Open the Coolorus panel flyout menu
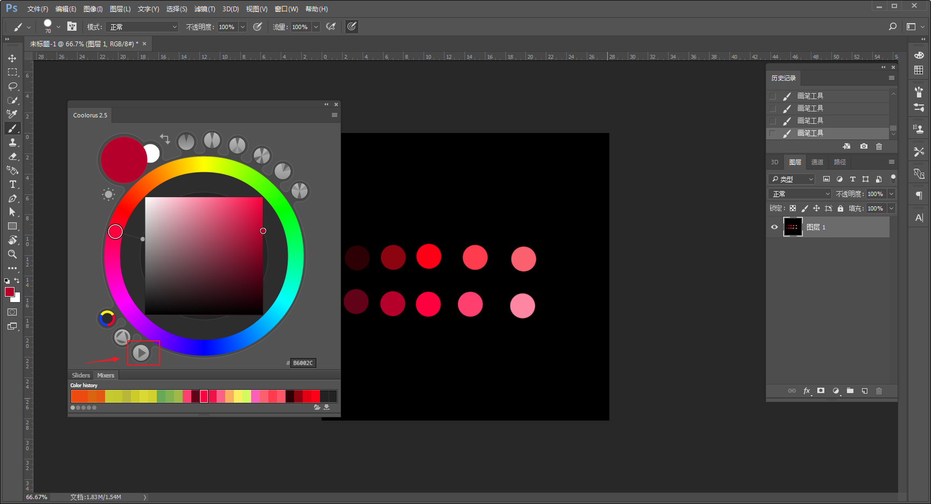Image resolution: width=931 pixels, height=504 pixels. [x=335, y=115]
